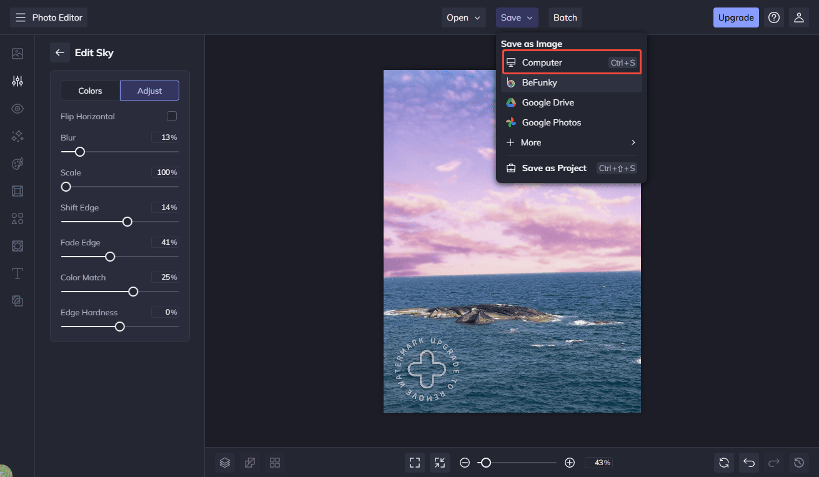
Task: Click the undo arrow in the bottom toolbar
Action: (749, 463)
